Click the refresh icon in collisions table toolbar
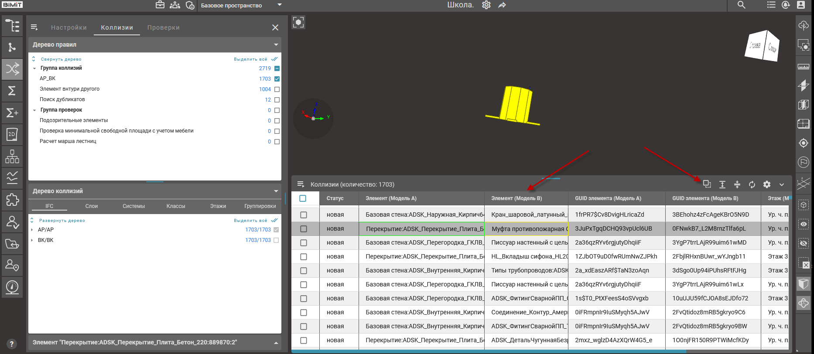This screenshot has height=354, width=814. 752,184
